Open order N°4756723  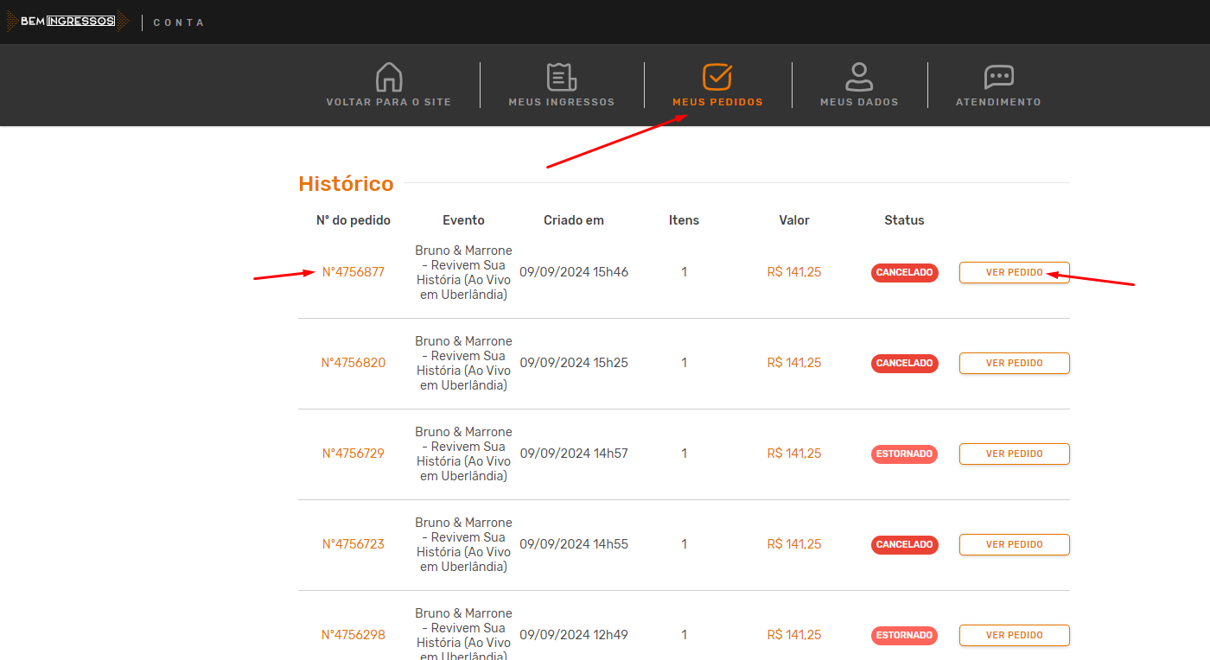coord(353,544)
